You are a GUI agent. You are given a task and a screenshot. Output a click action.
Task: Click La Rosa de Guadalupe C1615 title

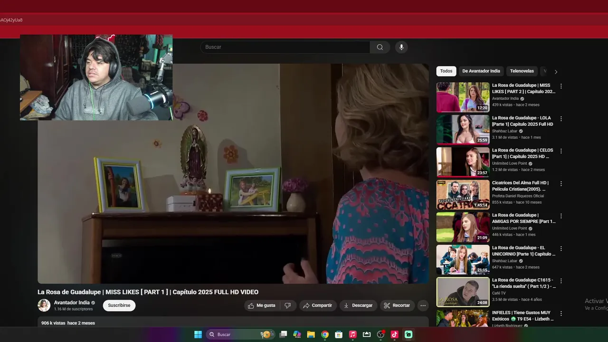coord(524,283)
